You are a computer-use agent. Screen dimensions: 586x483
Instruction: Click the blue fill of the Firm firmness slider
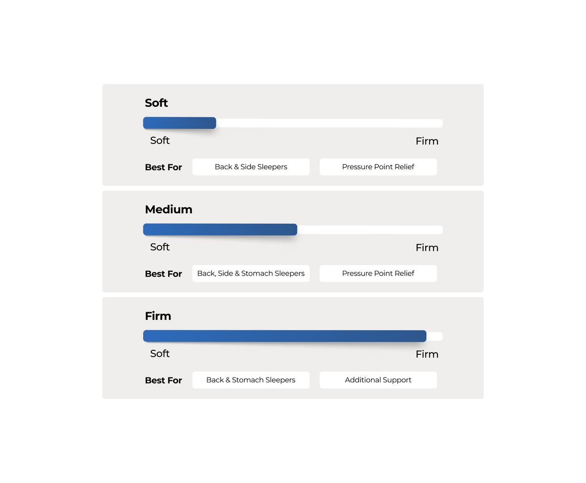pyautogui.click(x=285, y=336)
